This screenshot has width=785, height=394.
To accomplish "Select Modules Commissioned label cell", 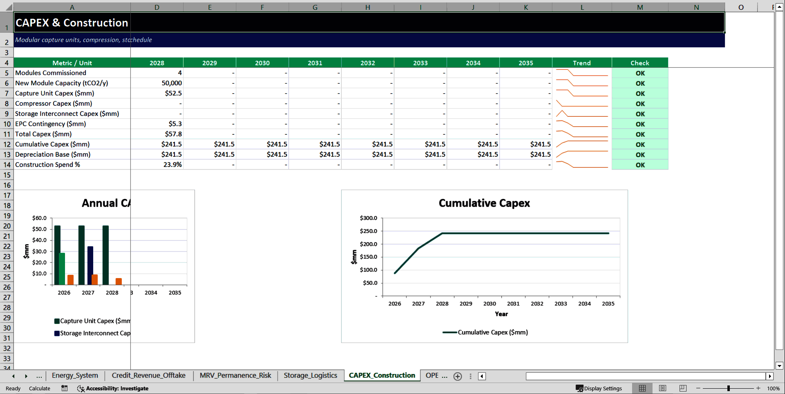I will tap(72, 73).
